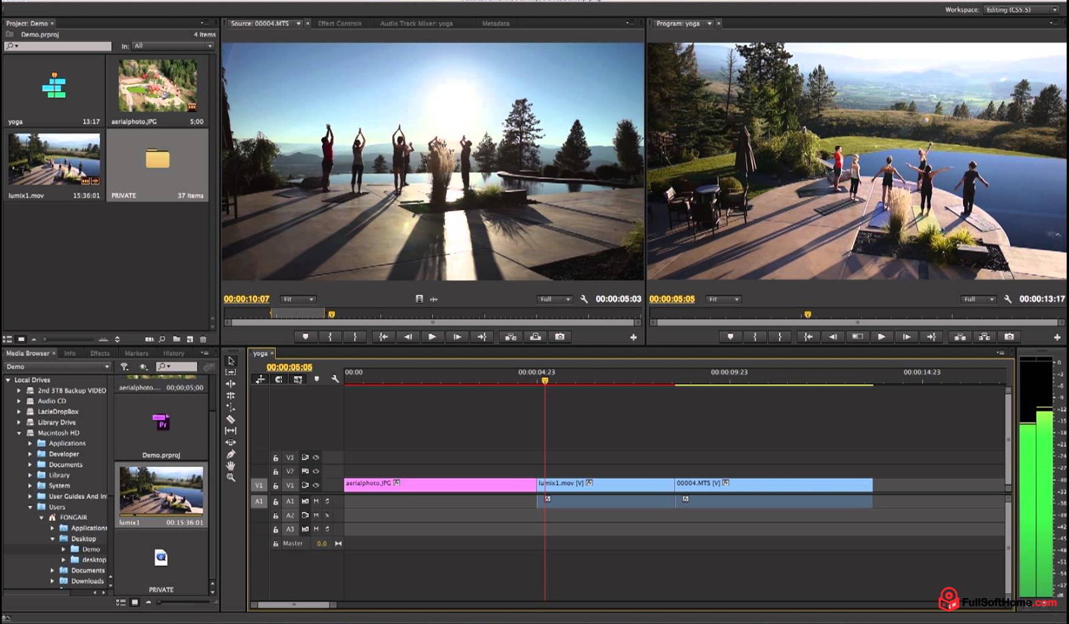Screen dimensions: 1069x624
Task: Click the Export Frame camera icon in Source monitor
Action: [560, 337]
